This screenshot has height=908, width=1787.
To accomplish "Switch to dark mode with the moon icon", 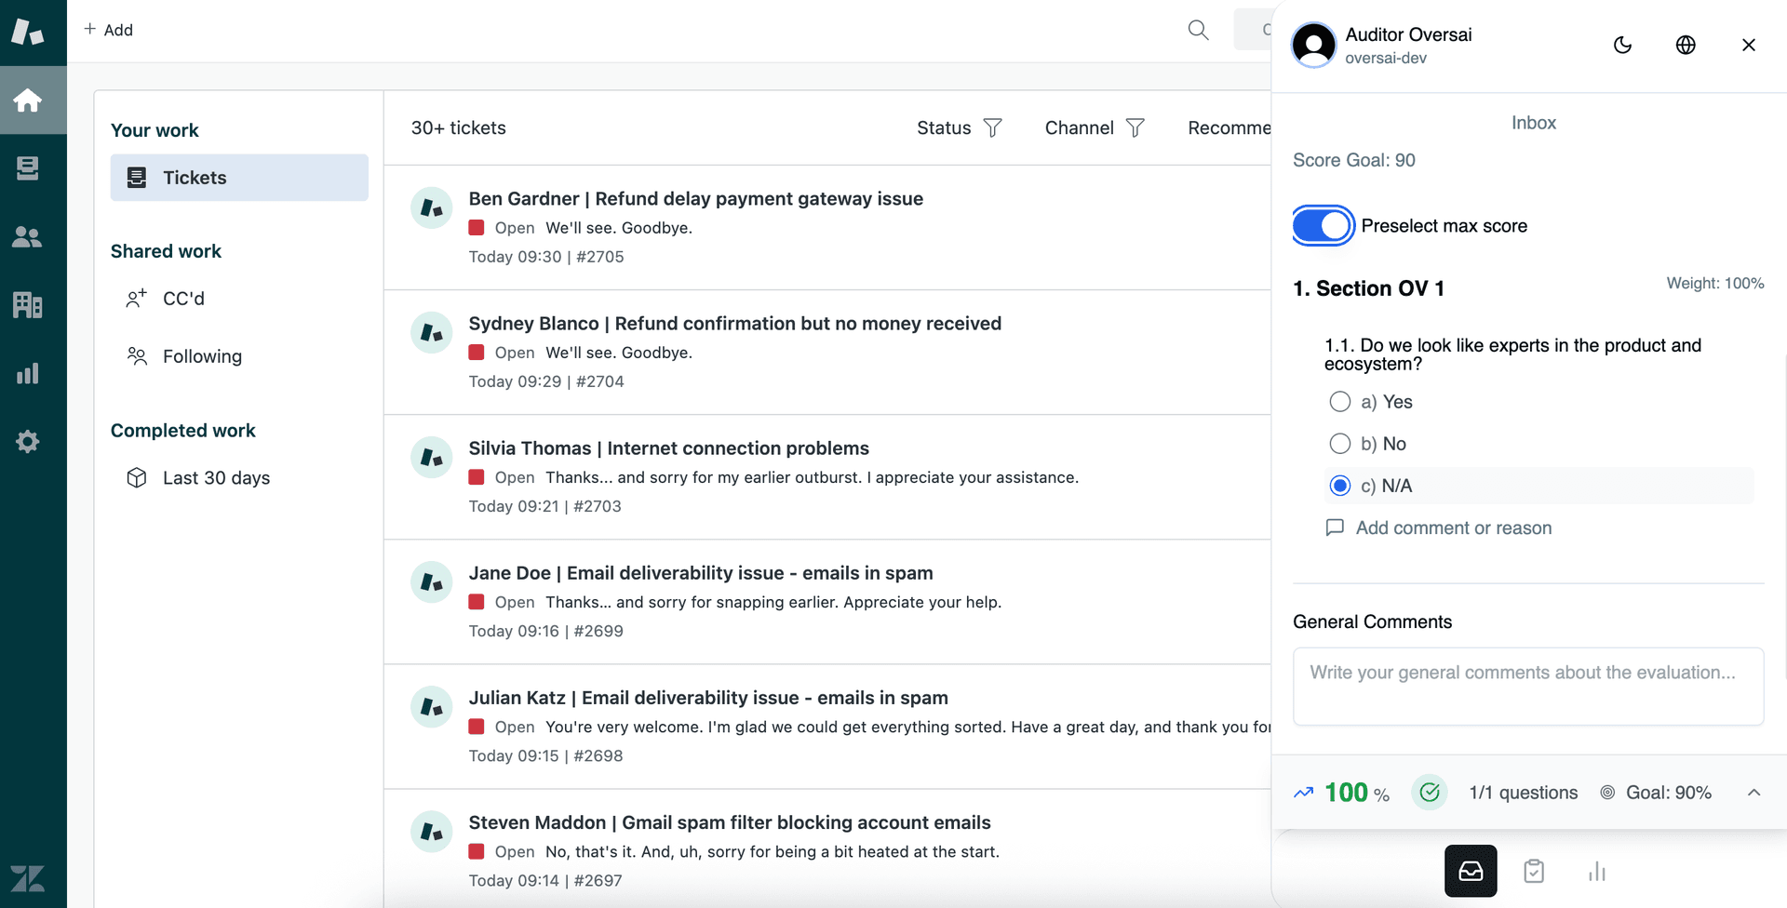I will coord(1623,45).
